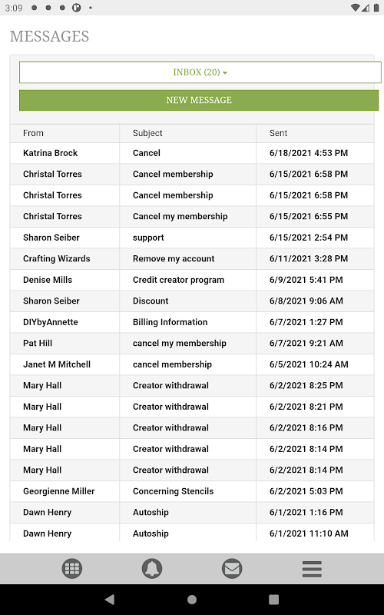Viewport: 384px width, 615px height.
Task: Click the Sent column header
Action: (x=278, y=133)
